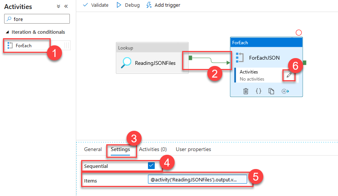The width and height of the screenshot is (338, 196).
Task: Collapse the Activities pane with left chevrons
Action: 66,6
